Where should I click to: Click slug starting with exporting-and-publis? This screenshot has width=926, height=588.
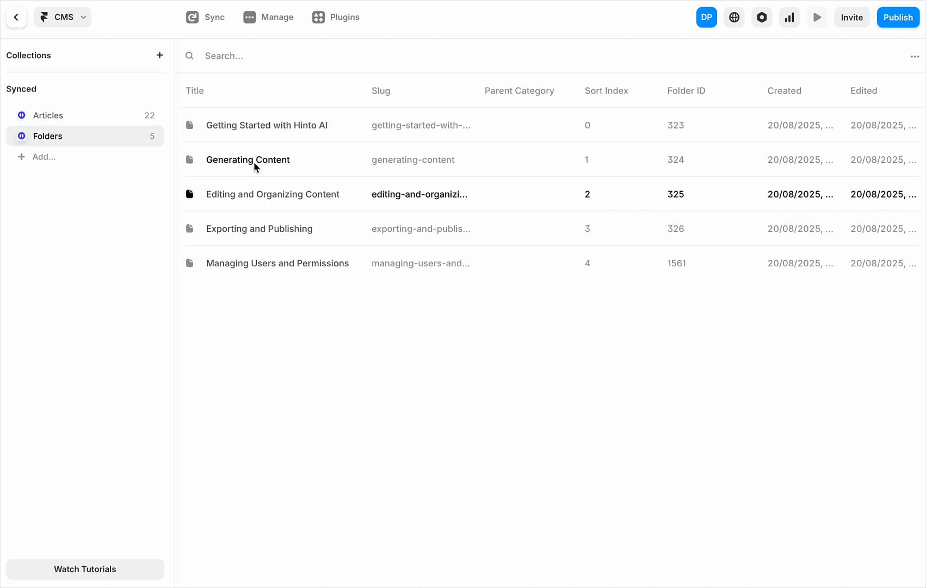421,229
